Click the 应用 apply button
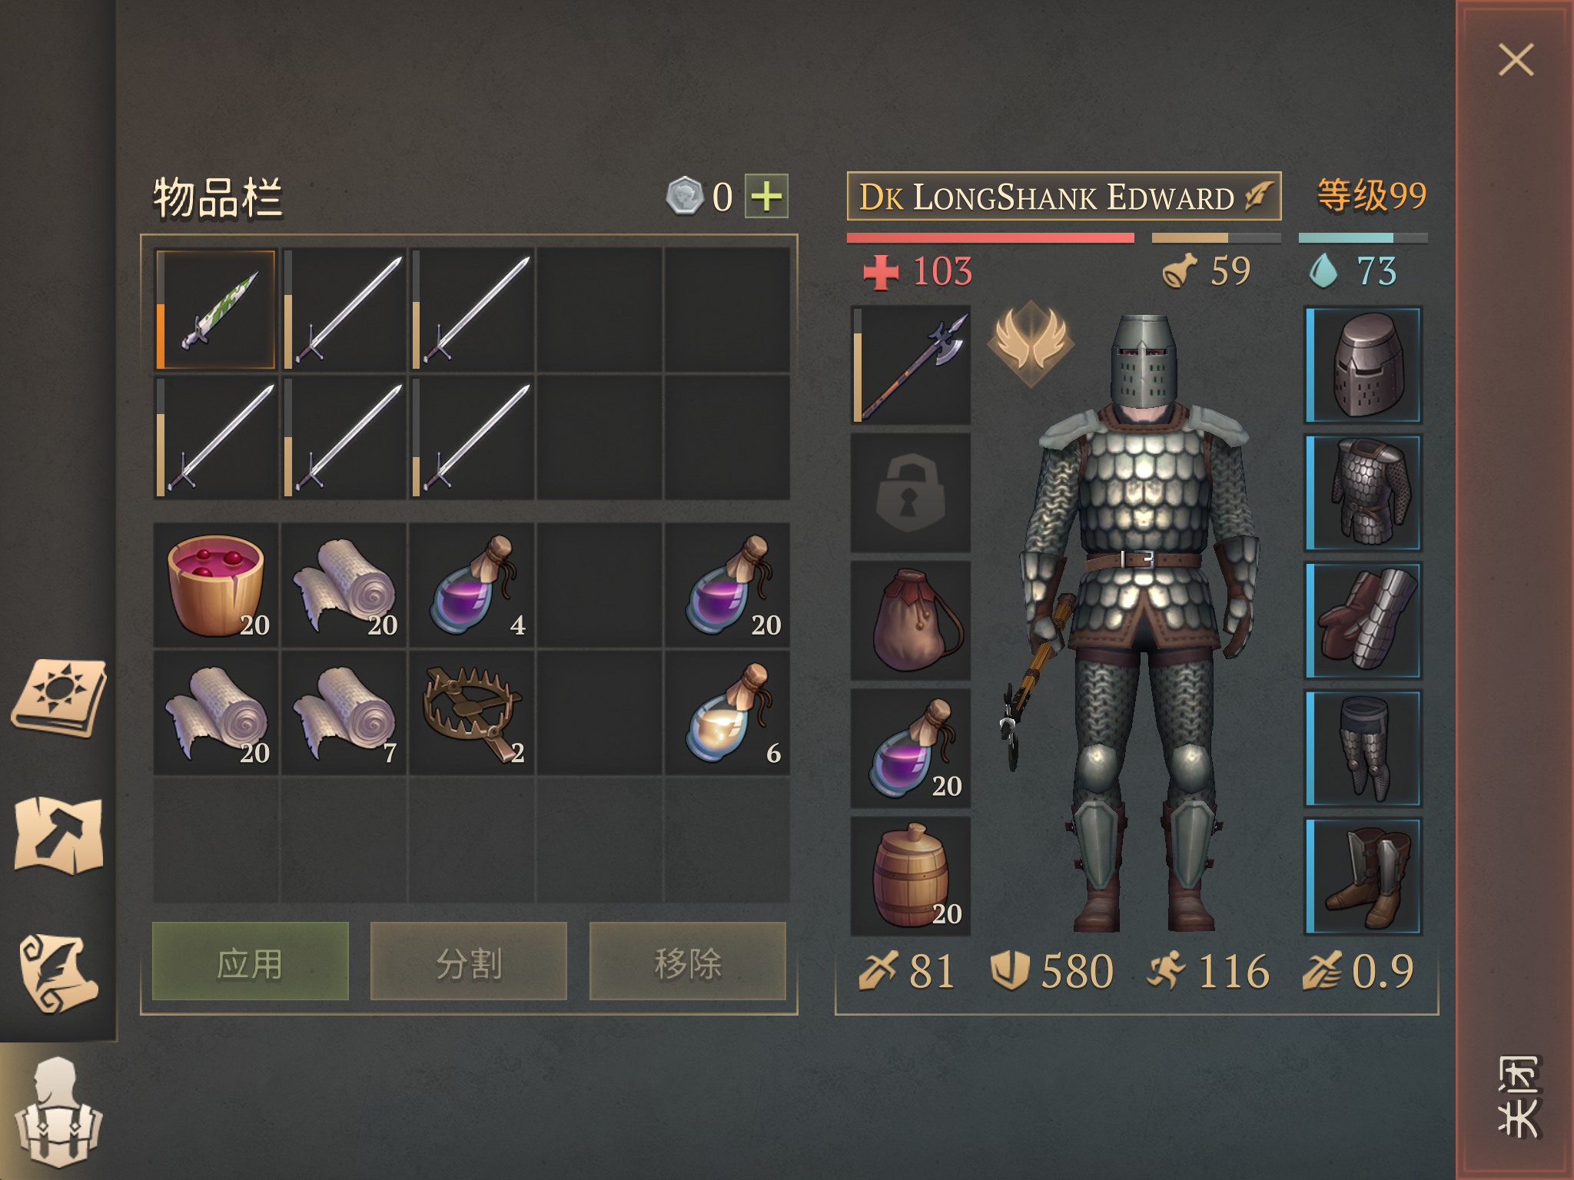 pyautogui.click(x=251, y=962)
